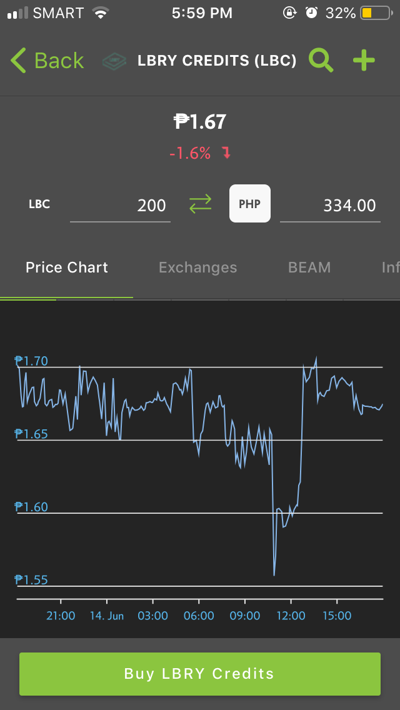
Task: Tap the green plus add icon
Action: (x=364, y=60)
